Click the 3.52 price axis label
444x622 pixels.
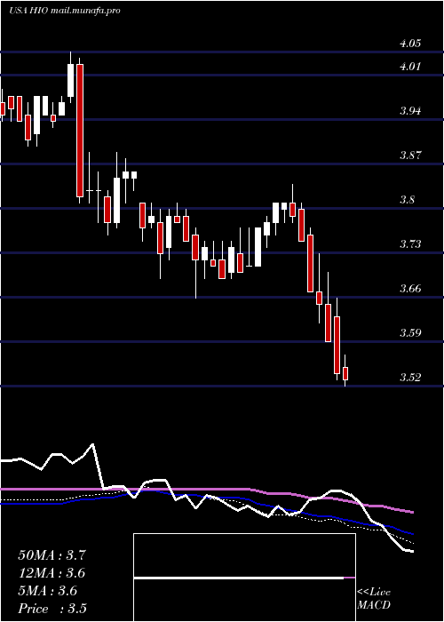click(410, 378)
